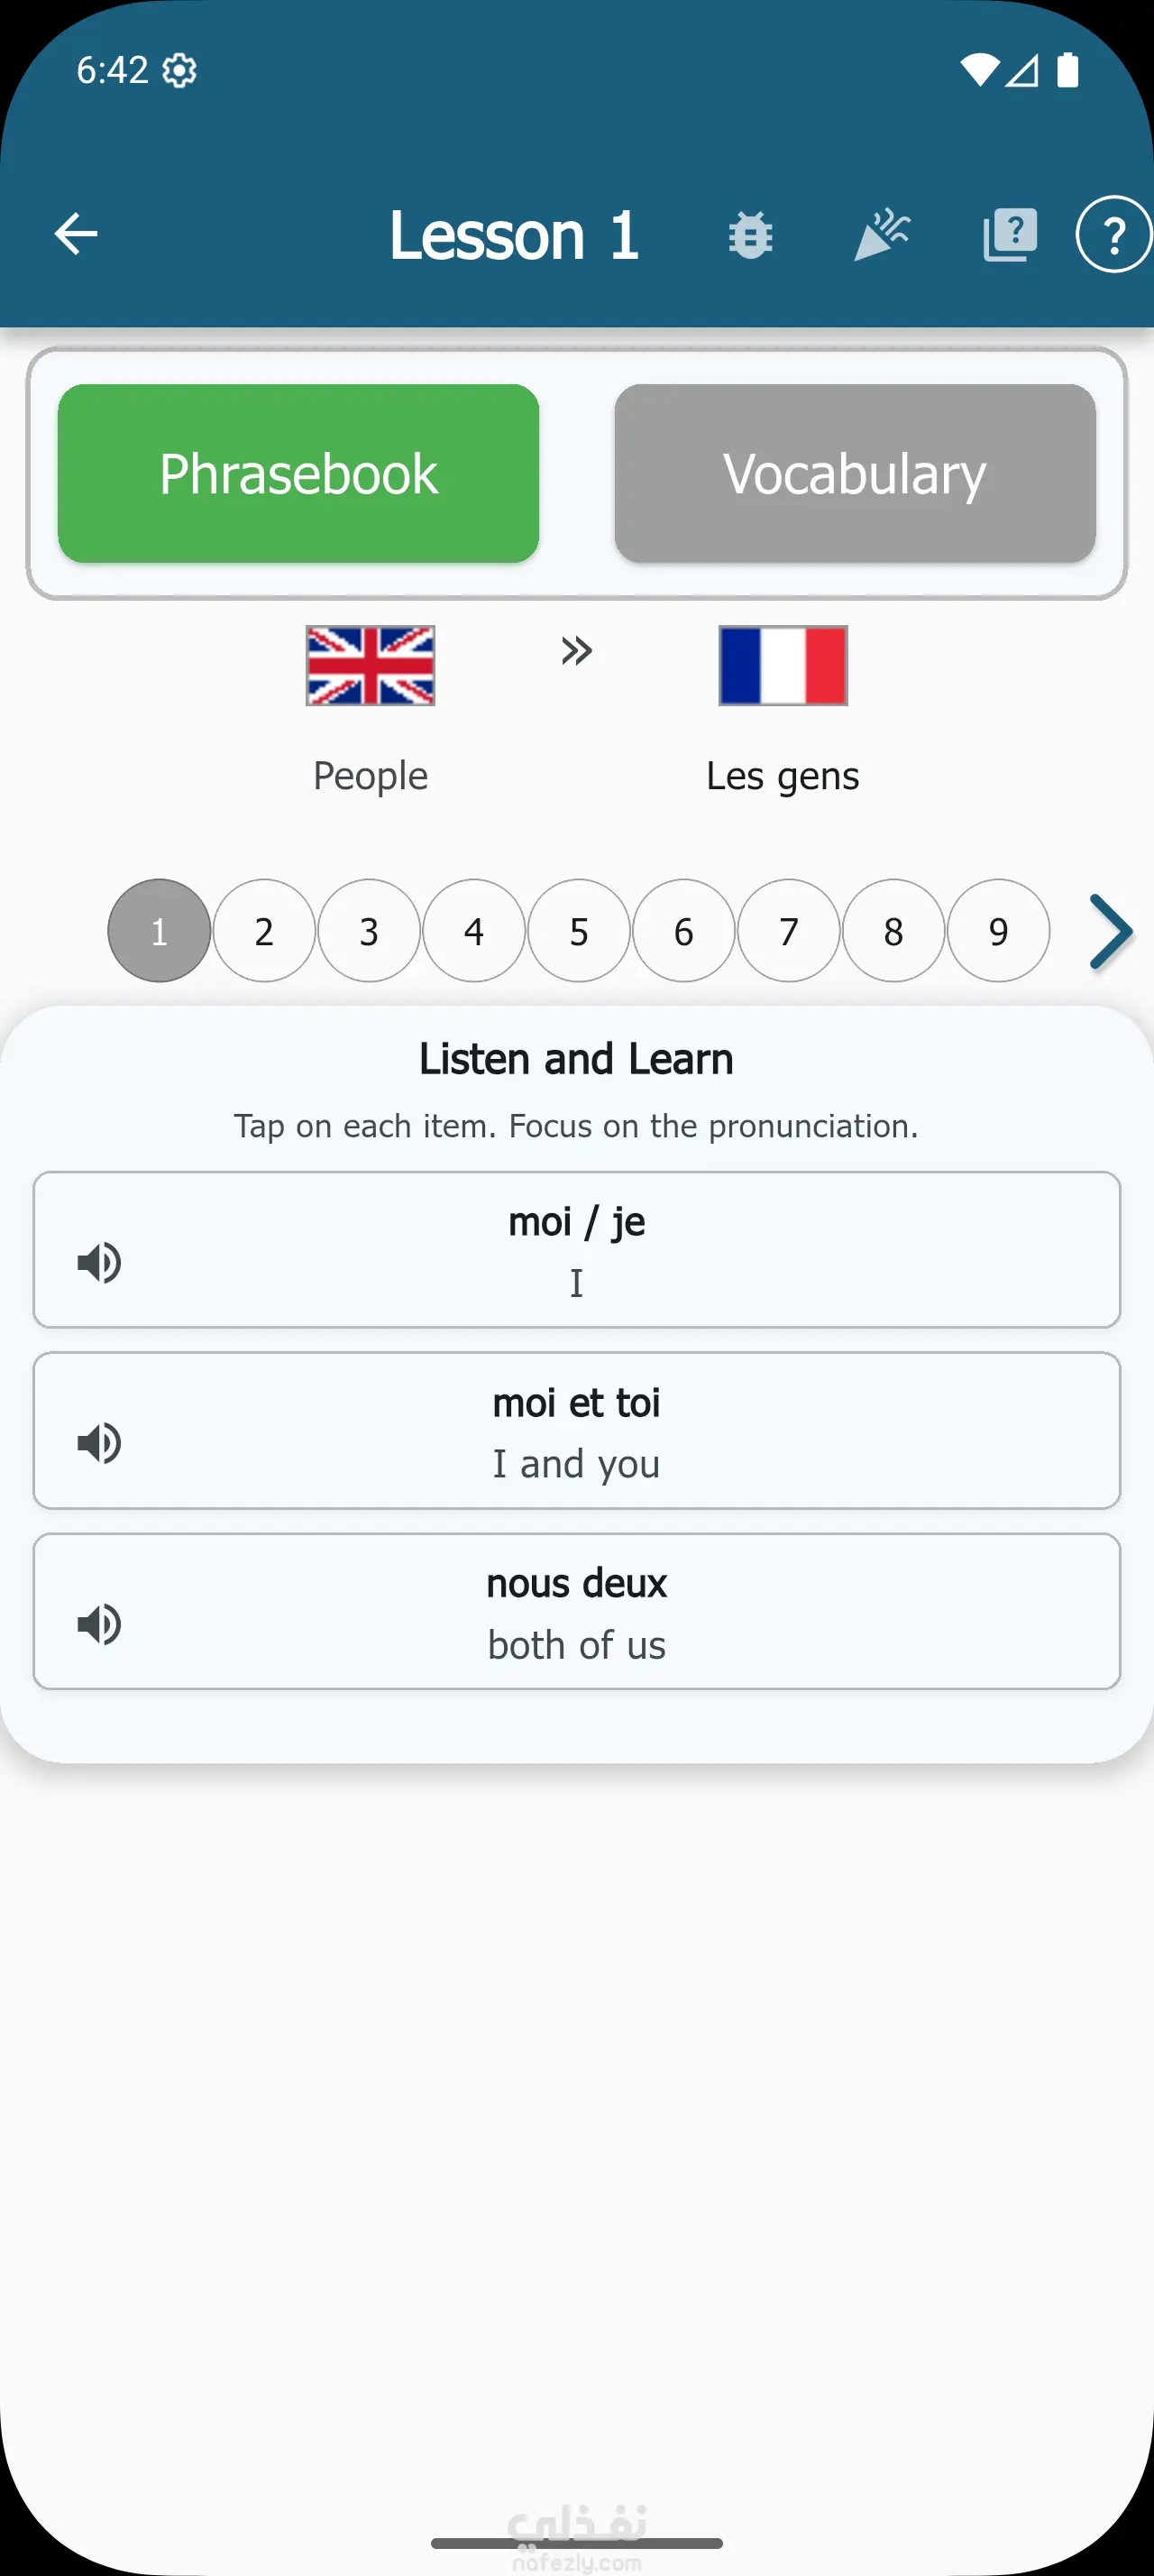Tap the double-chevron language direction arrow
Image resolution: width=1154 pixels, height=2576 pixels.
click(x=576, y=651)
